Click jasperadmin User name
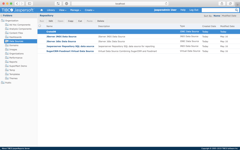 point(165,10)
